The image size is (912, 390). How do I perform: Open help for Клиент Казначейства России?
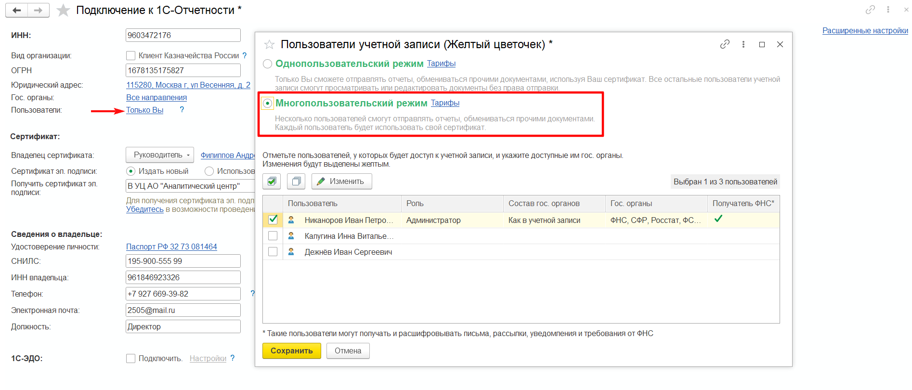[x=245, y=56]
